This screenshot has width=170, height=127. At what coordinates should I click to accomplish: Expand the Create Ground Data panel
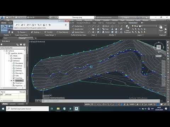point(22,35)
